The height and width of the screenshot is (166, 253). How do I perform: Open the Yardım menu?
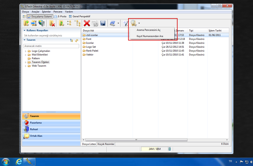pos(69,12)
